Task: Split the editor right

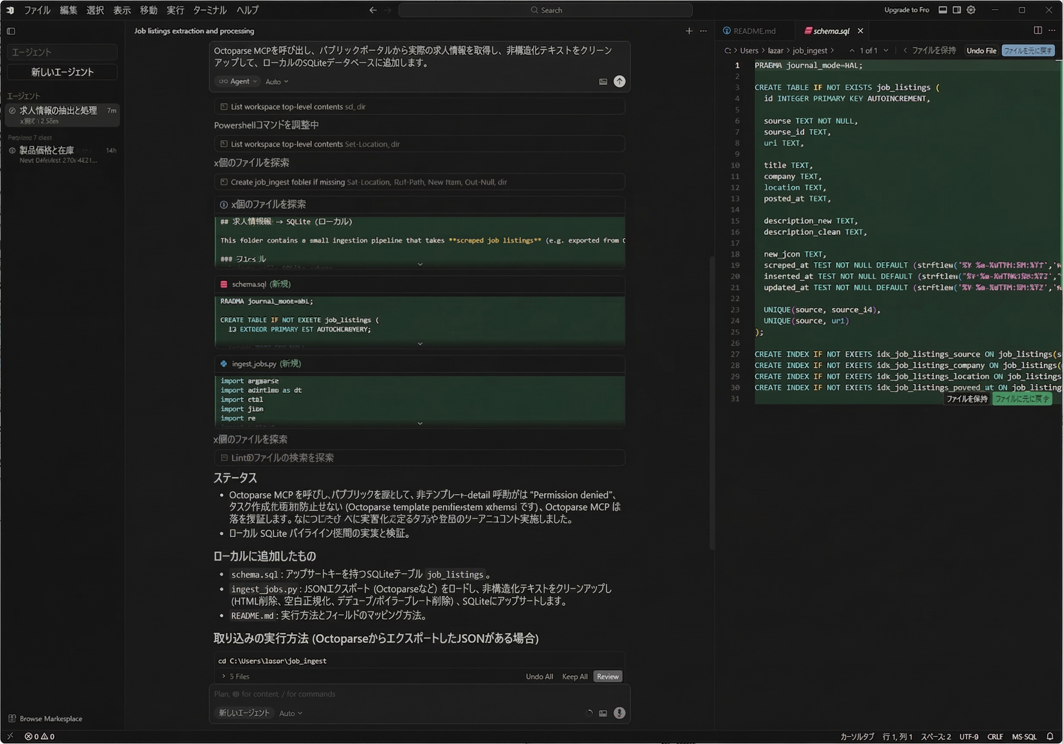Action: (x=1038, y=30)
